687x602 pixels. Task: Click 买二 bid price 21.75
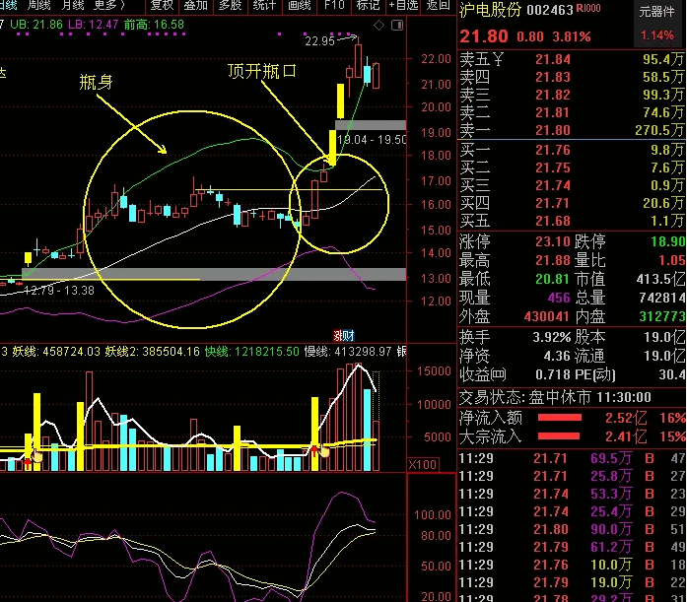[553, 168]
